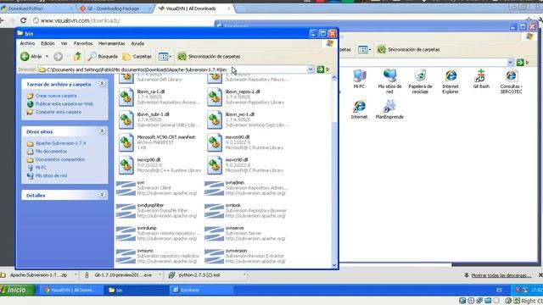Click Compartir esta carpeta link
The height and width of the screenshot is (305, 543).
pos(59,113)
